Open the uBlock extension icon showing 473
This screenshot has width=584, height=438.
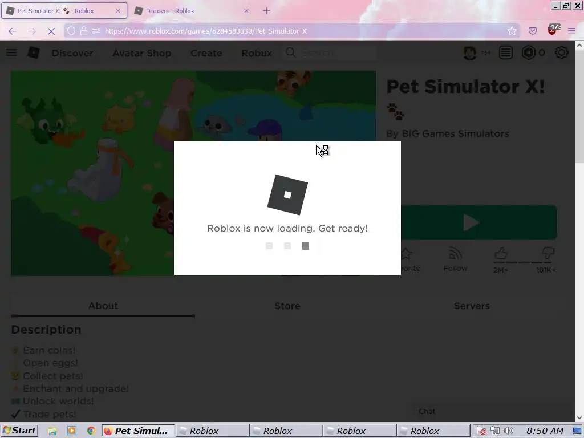coord(553,30)
